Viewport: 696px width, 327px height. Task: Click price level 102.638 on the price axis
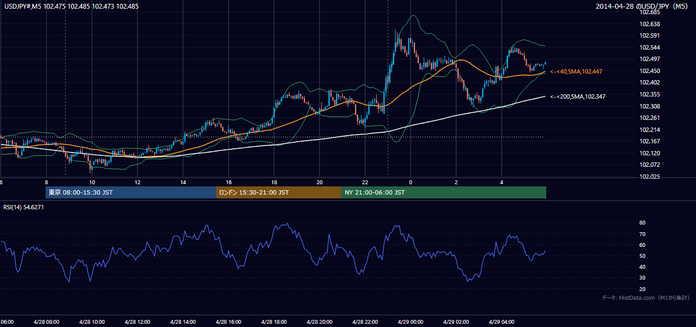(649, 24)
